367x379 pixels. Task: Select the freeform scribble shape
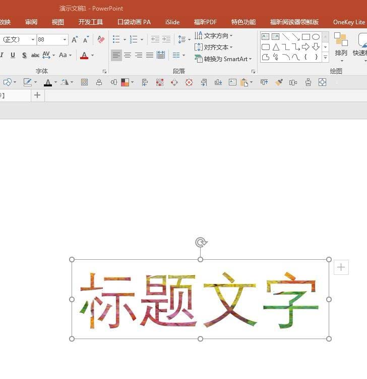(x=276, y=57)
